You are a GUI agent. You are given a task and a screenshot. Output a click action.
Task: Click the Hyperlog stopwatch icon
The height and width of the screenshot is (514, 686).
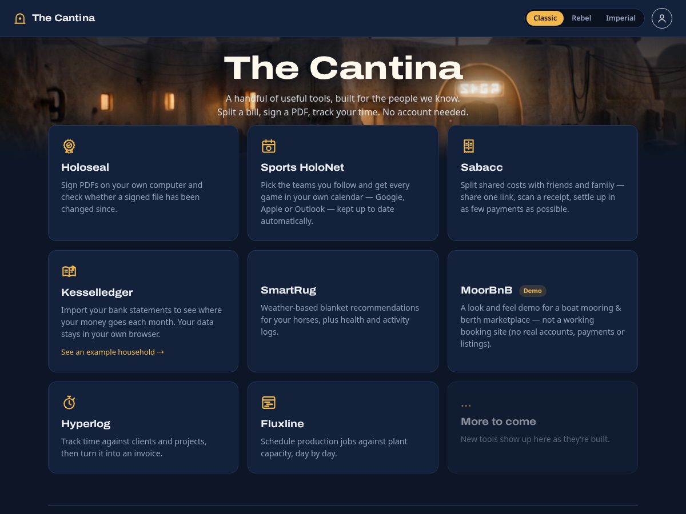point(69,403)
